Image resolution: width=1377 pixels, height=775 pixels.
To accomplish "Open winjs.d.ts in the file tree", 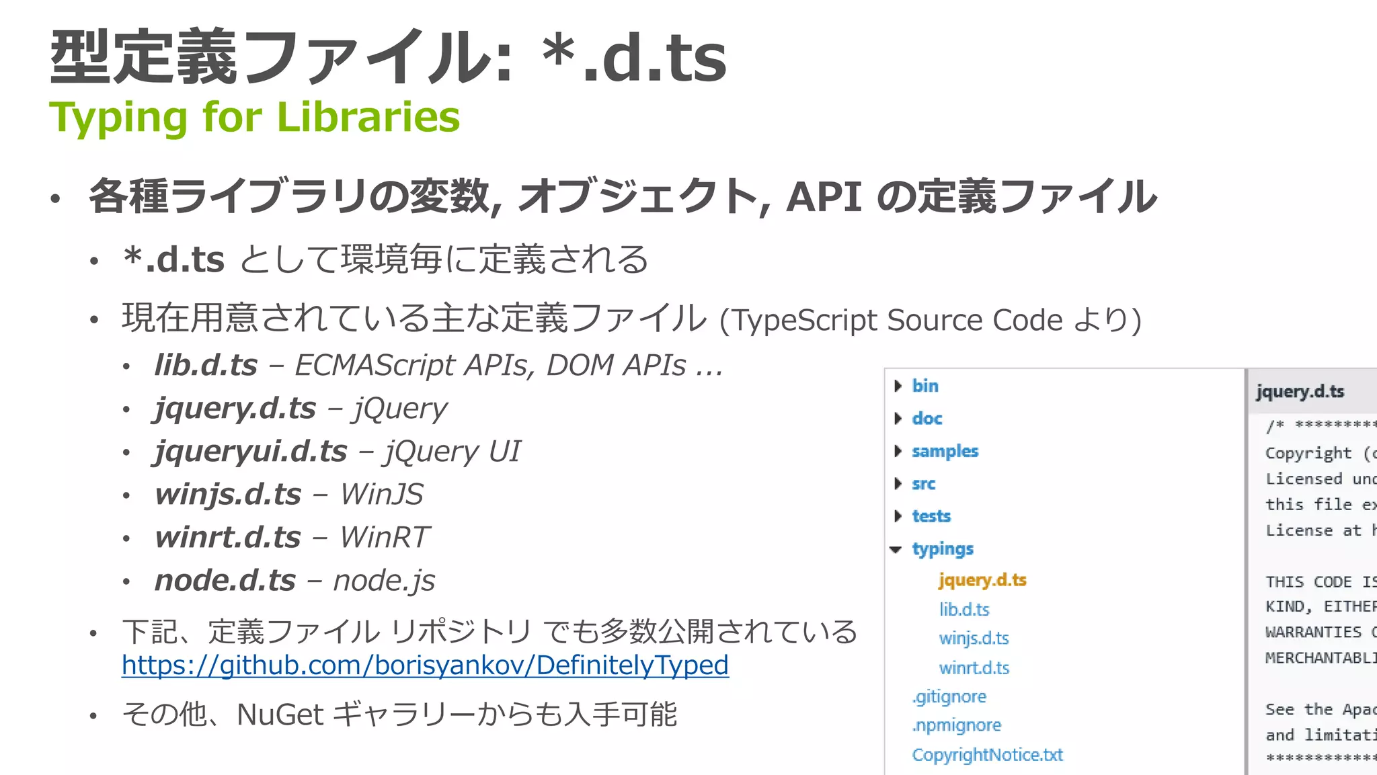I will click(974, 638).
